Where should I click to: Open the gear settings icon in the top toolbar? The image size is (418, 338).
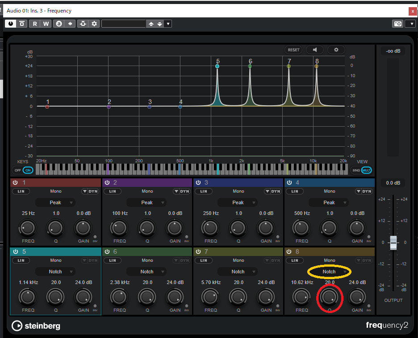click(x=94, y=24)
